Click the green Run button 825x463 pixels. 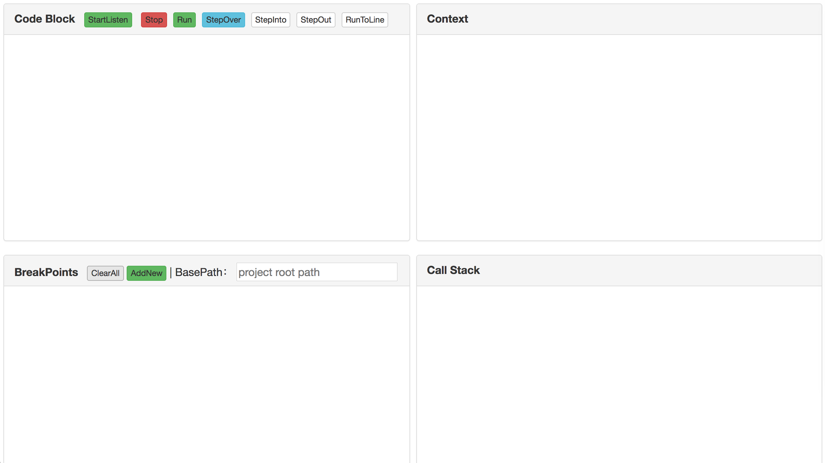tap(184, 20)
